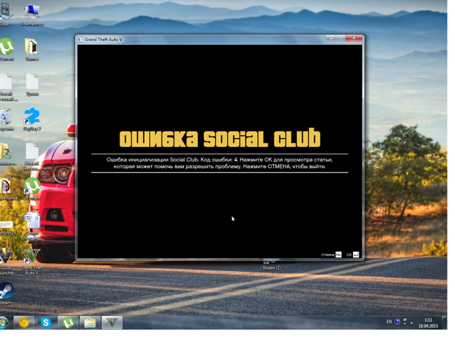Select the Видео (2) icon behind the window
This screenshot has height=364, width=455.
point(272,266)
